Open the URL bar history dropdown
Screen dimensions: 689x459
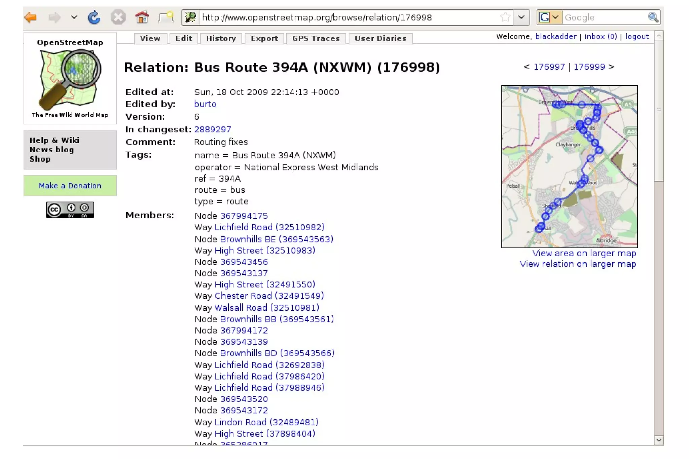click(521, 17)
